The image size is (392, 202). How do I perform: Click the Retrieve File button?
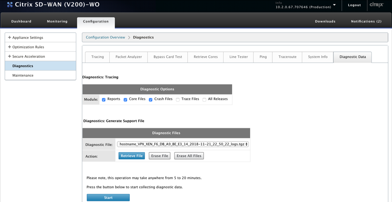tap(132, 156)
